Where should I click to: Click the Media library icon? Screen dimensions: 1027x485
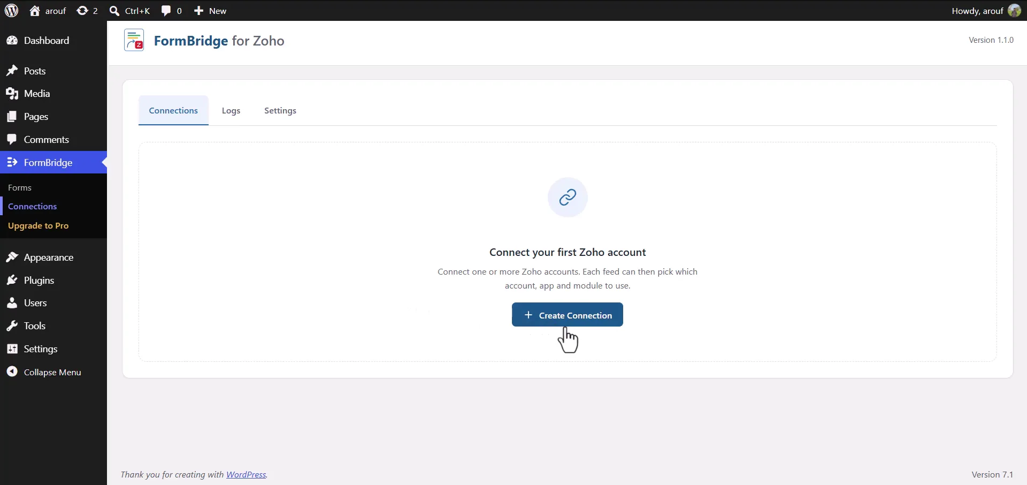pos(12,94)
